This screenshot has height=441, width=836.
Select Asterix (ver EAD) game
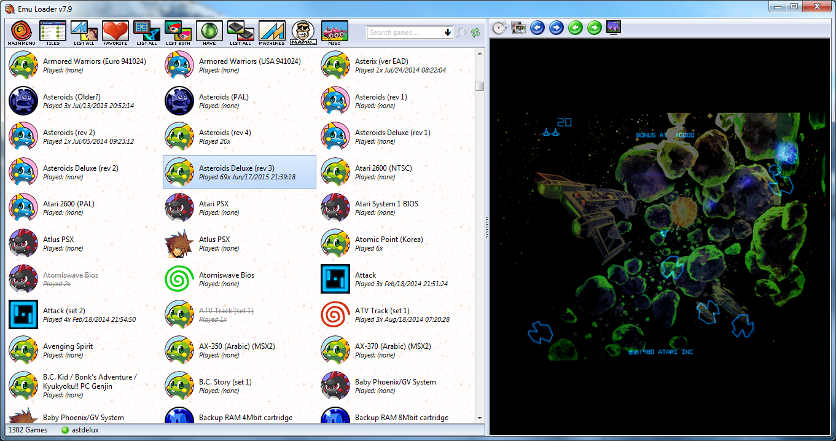pos(396,65)
